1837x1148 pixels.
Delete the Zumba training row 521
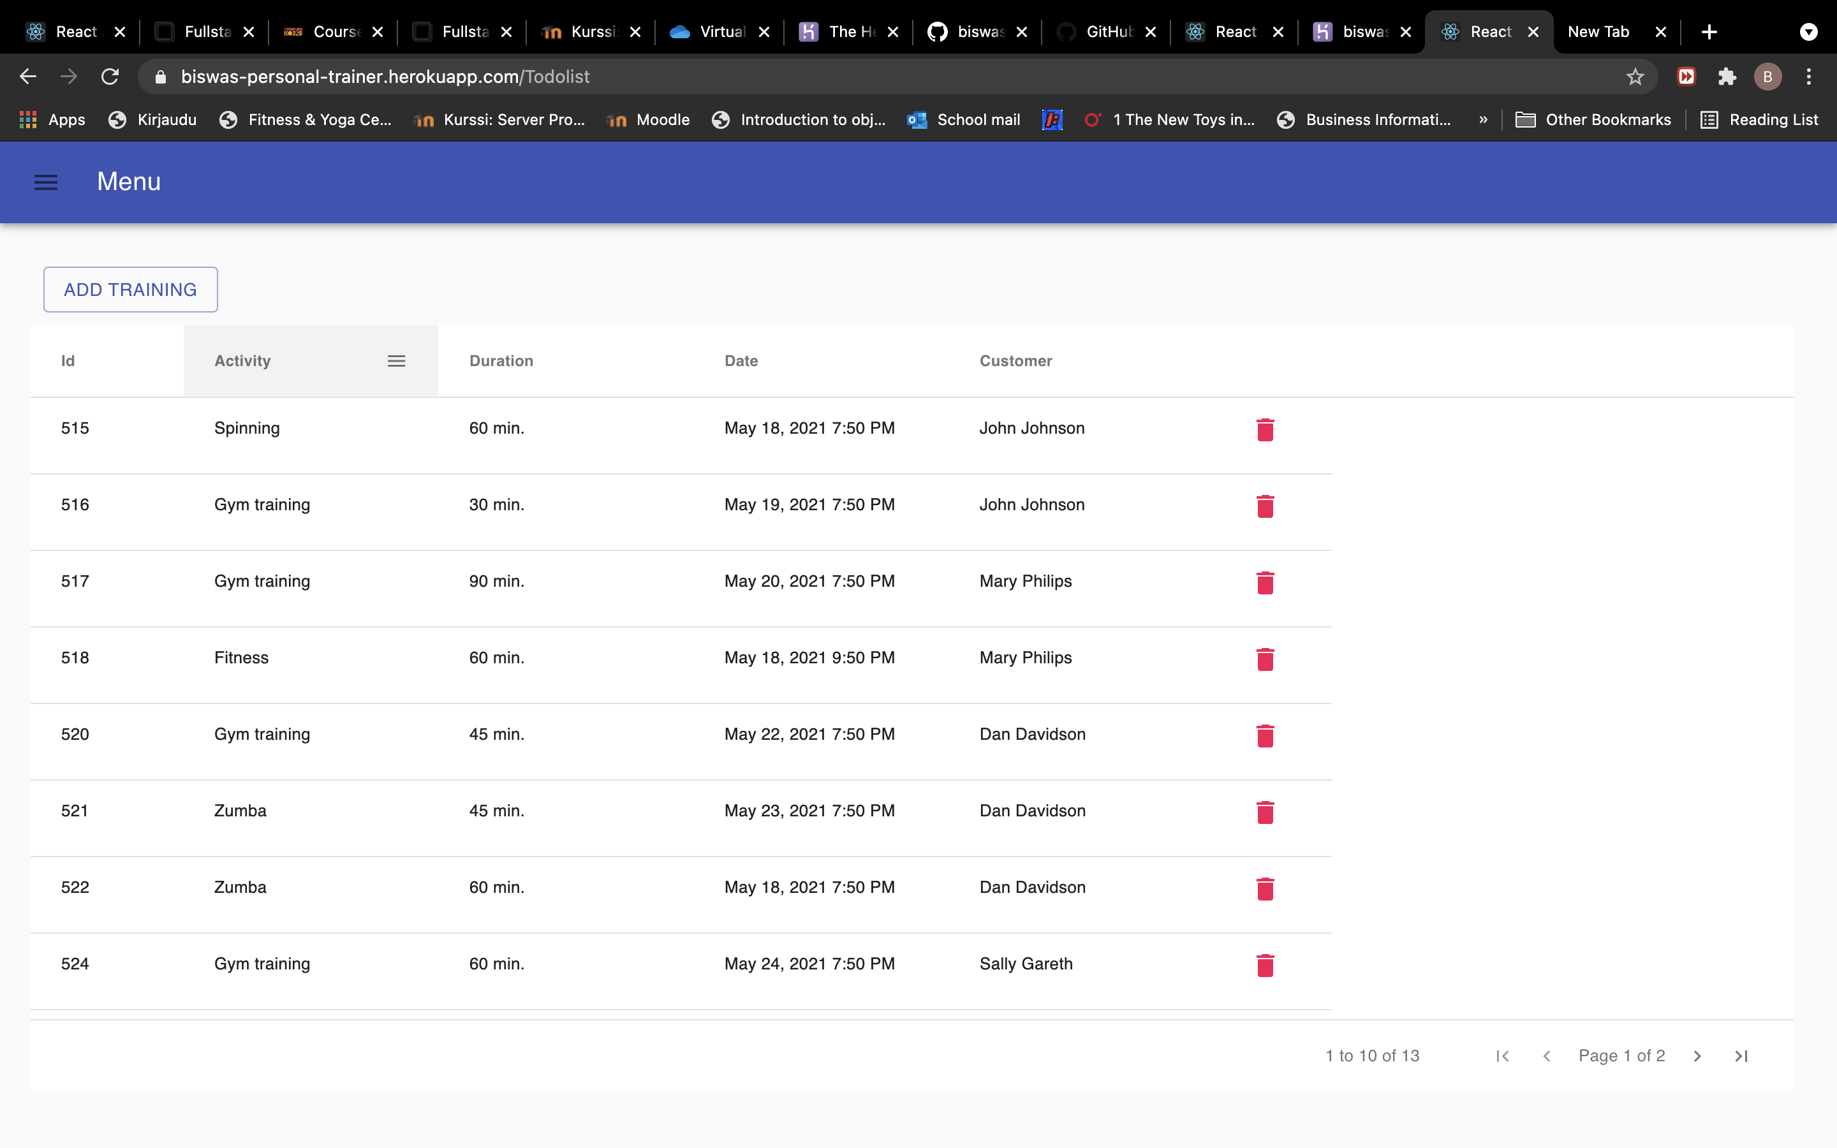(1265, 812)
